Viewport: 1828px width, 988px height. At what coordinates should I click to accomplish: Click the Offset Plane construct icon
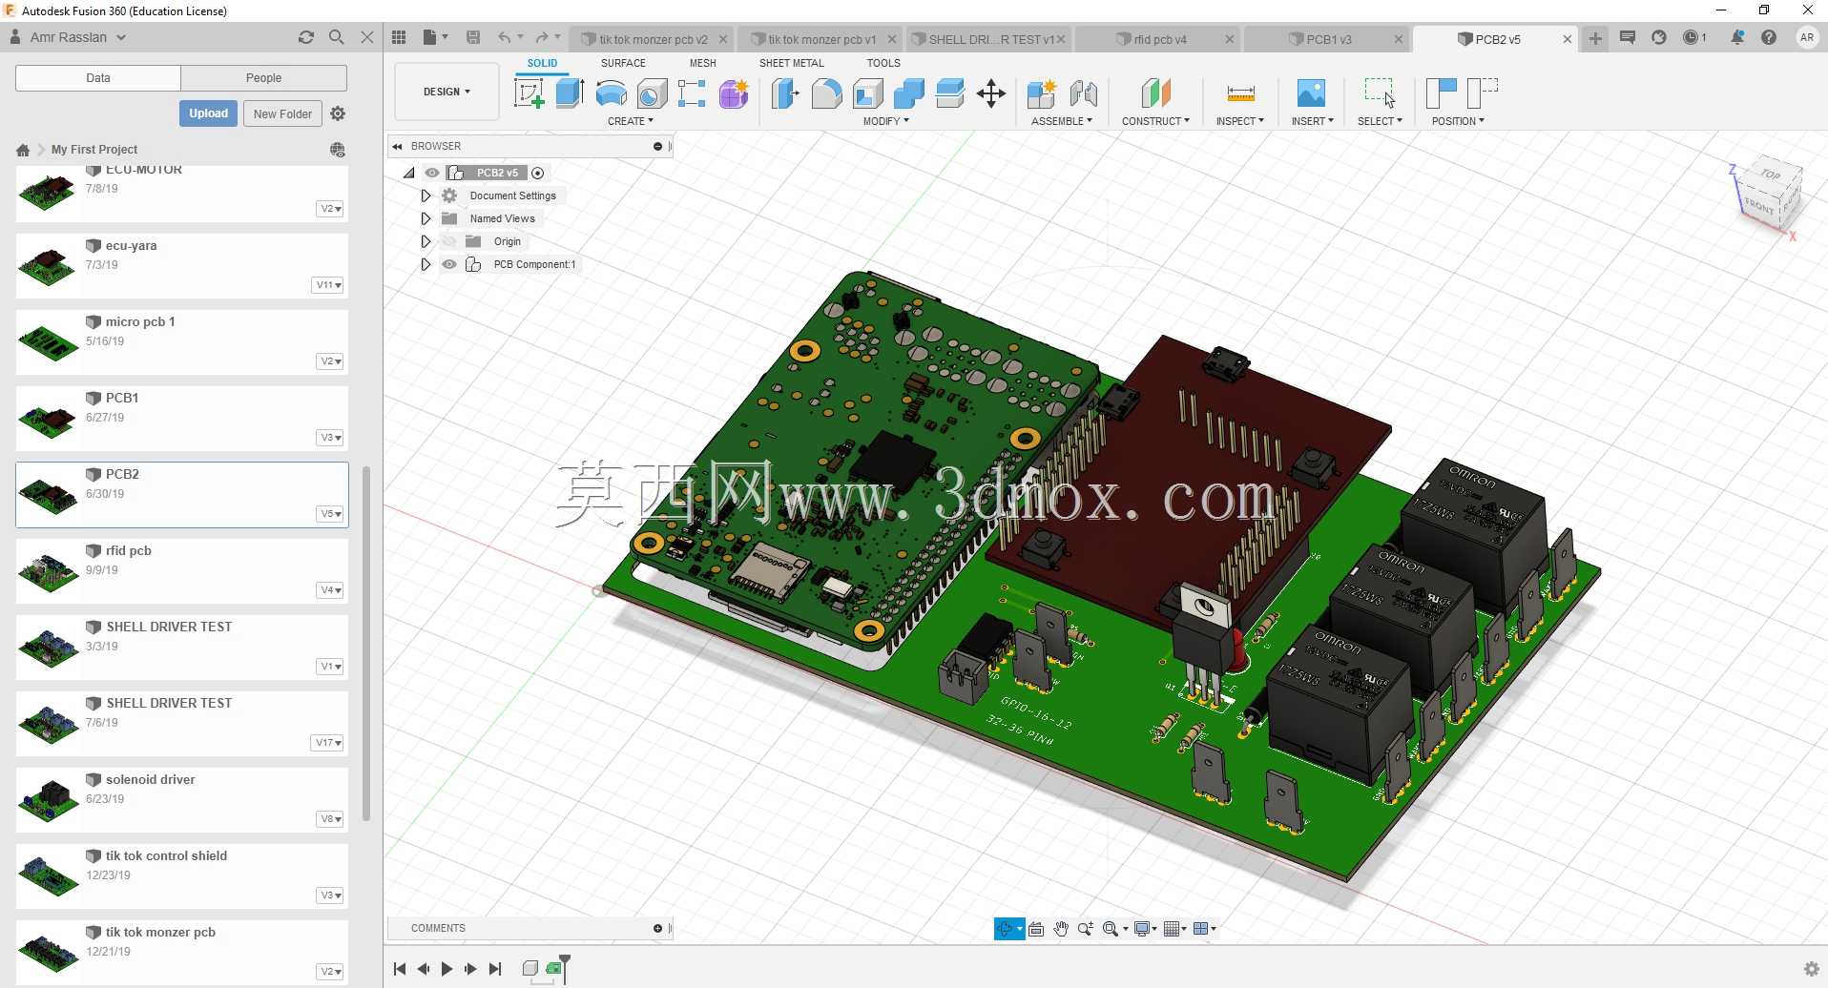[x=1155, y=93]
